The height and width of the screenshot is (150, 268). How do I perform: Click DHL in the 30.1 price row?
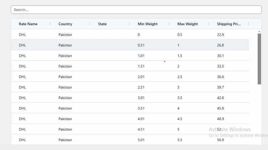point(22,56)
